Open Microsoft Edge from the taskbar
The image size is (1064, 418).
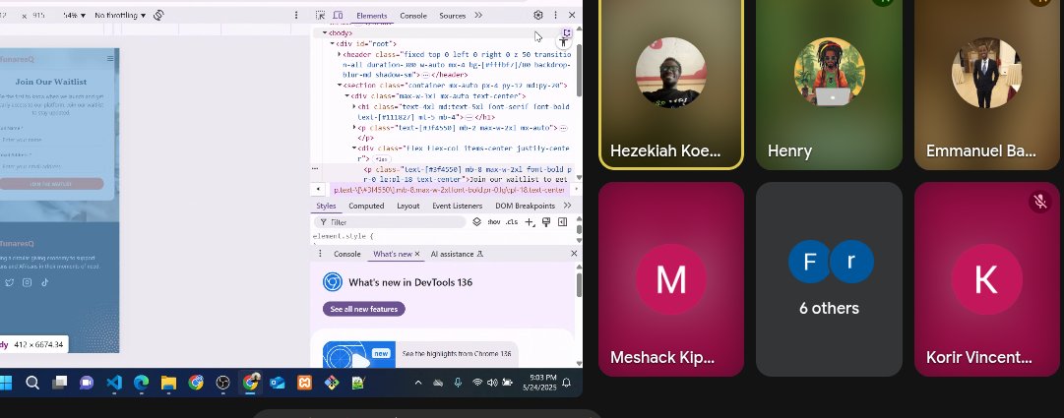point(141,383)
